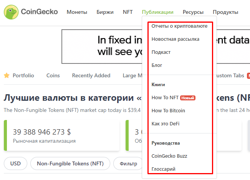This screenshot has height=180, width=250.
Task: Open the Биржи menu
Action: 105,12
